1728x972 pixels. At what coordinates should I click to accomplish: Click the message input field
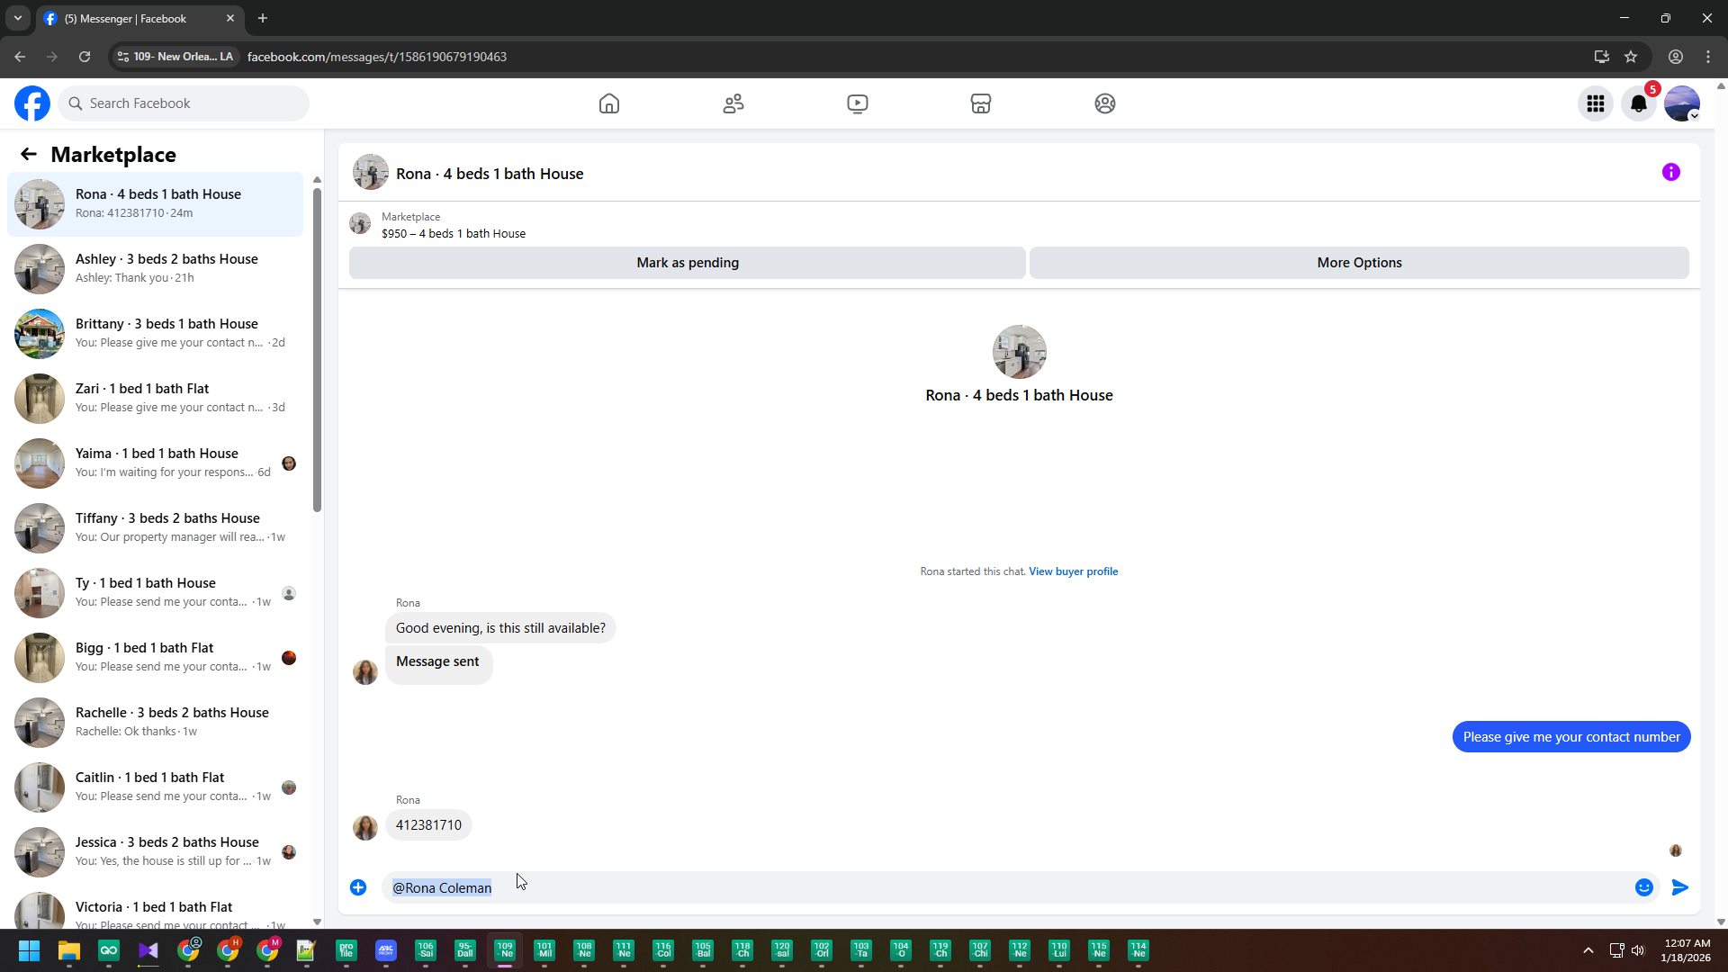coord(990,887)
